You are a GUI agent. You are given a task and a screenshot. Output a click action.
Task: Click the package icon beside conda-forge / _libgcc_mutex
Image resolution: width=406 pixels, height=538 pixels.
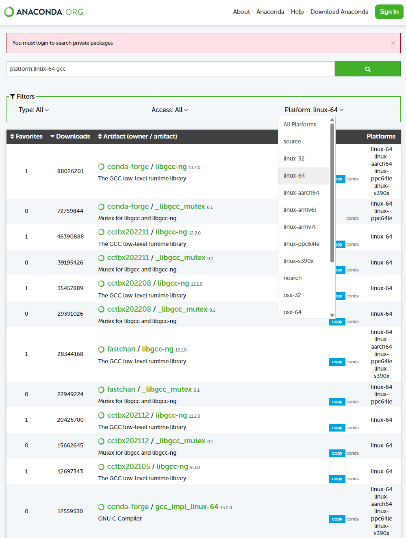pyautogui.click(x=101, y=206)
